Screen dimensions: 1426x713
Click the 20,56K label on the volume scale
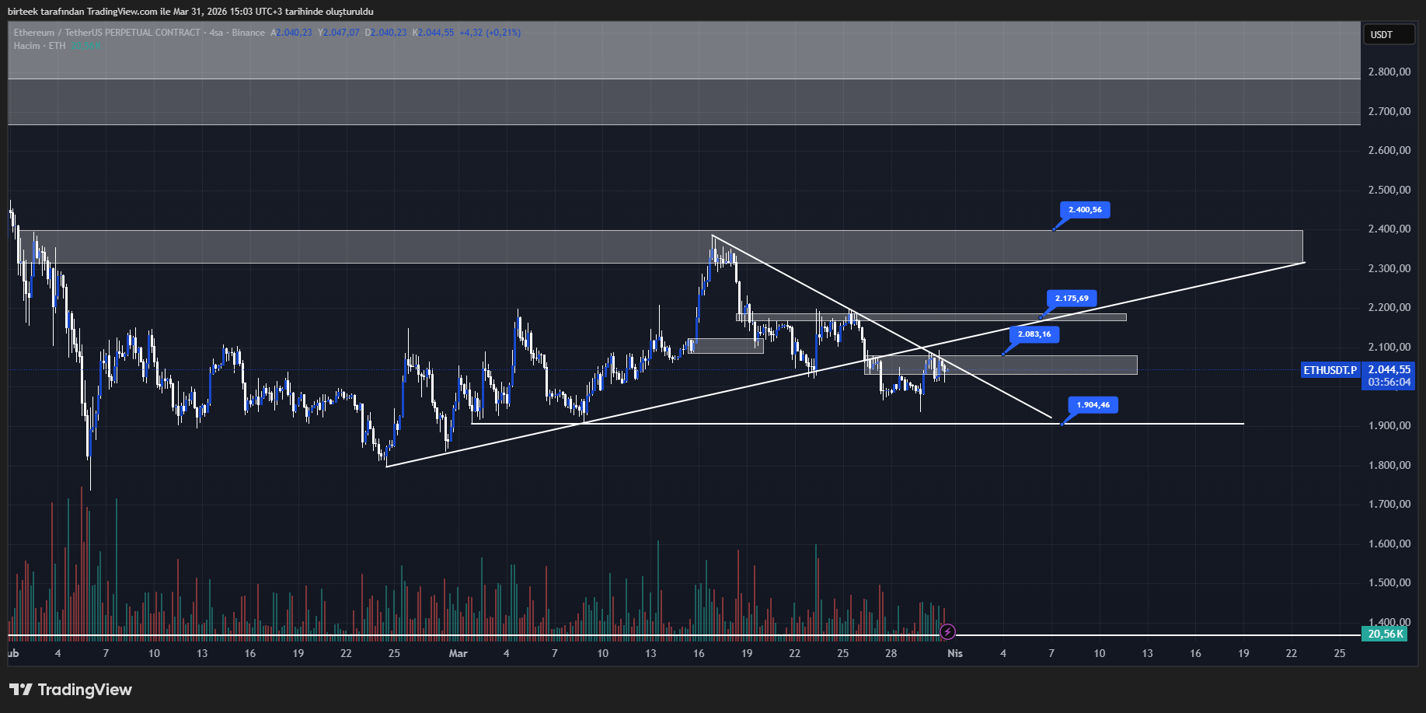point(1386,634)
